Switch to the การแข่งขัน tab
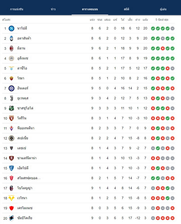 tap(17, 9)
